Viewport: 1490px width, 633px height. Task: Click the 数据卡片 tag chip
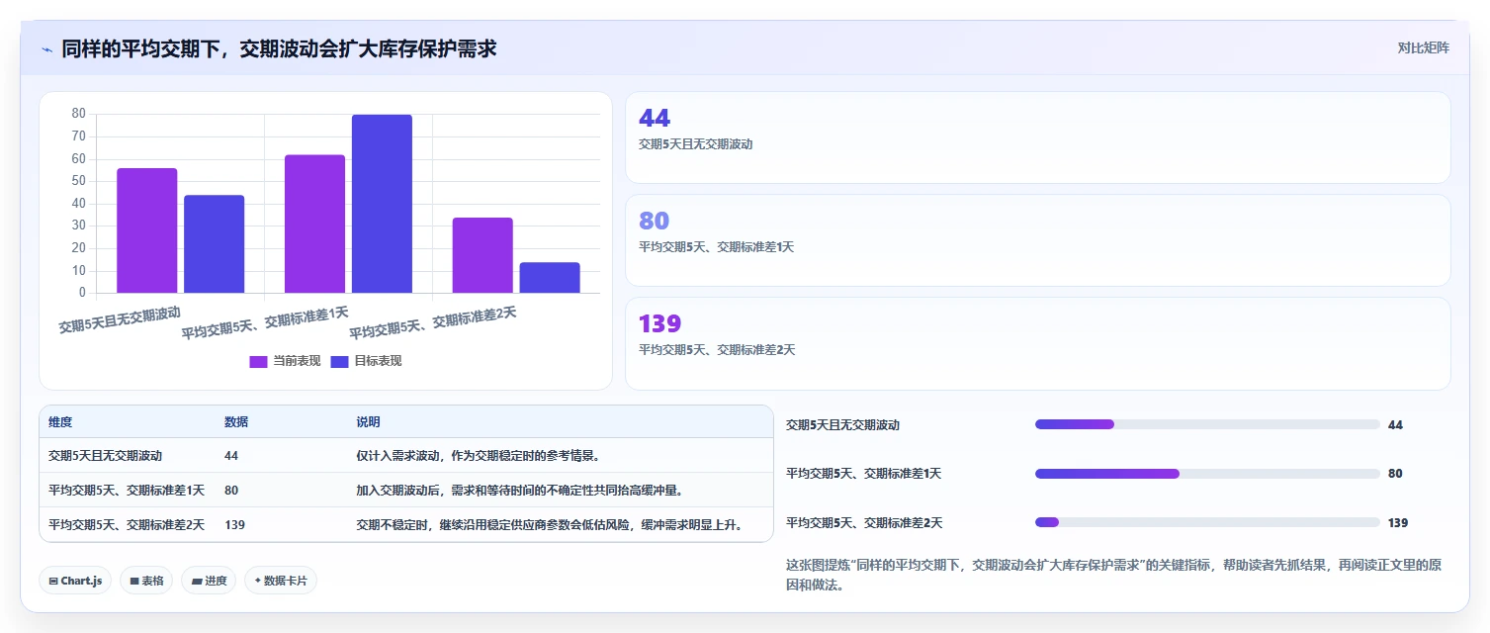click(281, 581)
